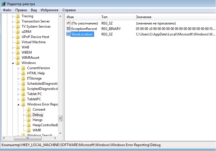This screenshot has width=216, height=151.
Task: Click the Consent folder icon
Action: click(29, 110)
